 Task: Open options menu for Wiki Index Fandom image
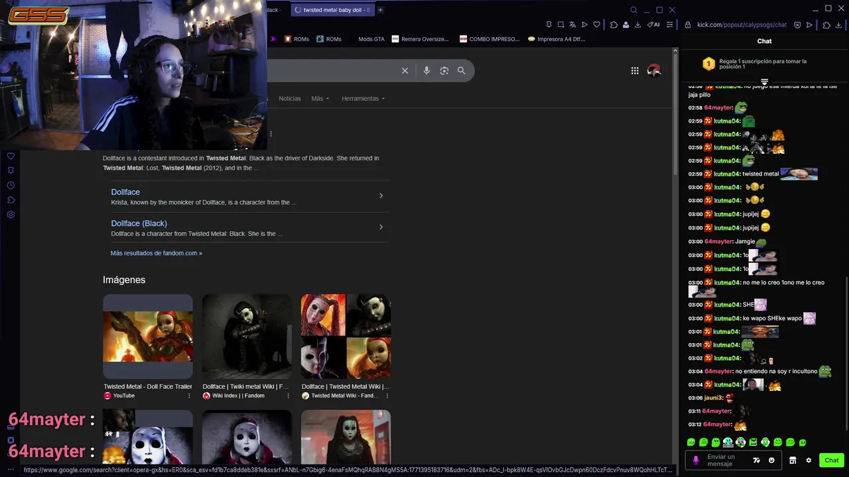point(288,396)
